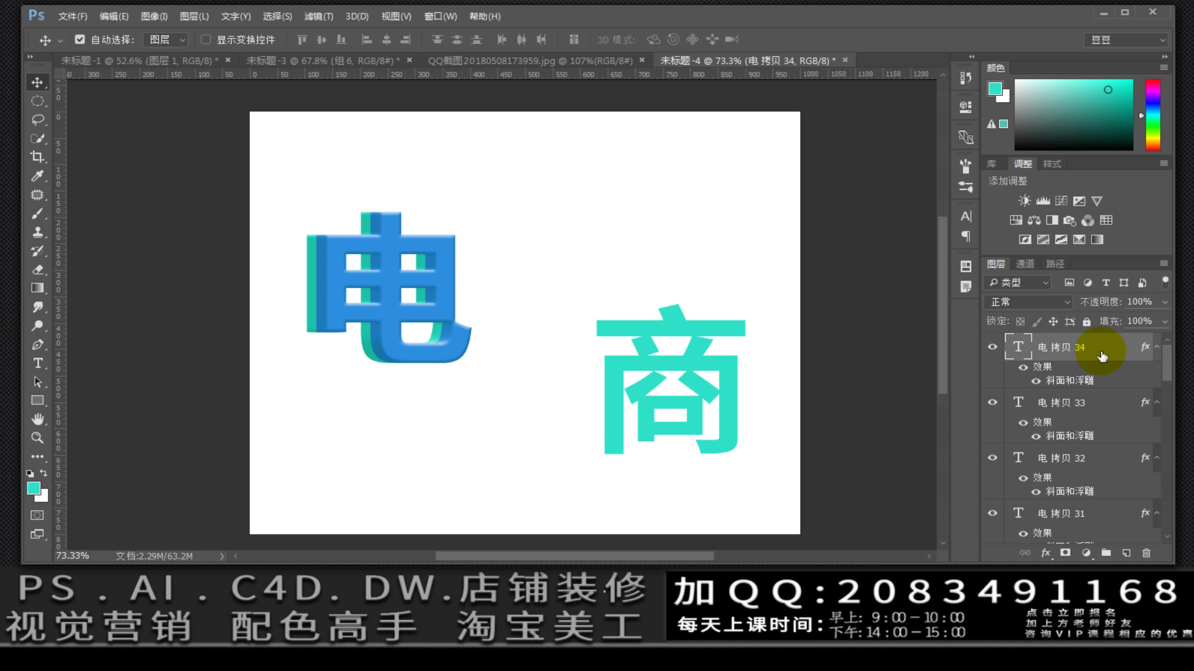Pick the Zoom tool in toolbar
This screenshot has width=1194, height=671.
coord(37,438)
